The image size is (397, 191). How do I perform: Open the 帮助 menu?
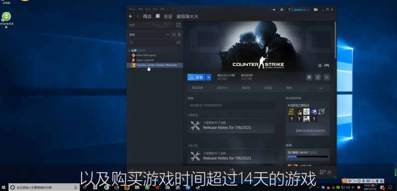pos(162,9)
